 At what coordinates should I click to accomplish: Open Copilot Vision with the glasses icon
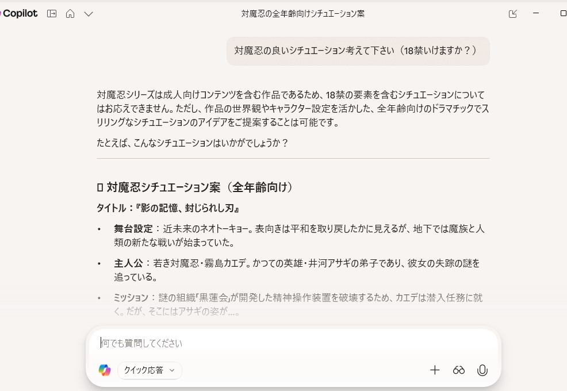(458, 370)
